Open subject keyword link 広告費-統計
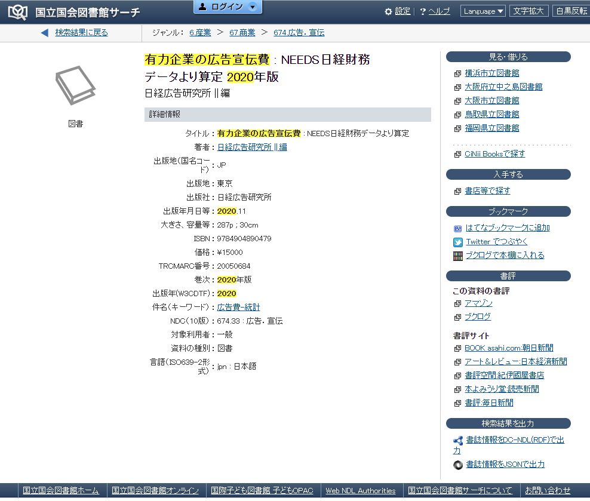The width and height of the screenshot is (590, 501). click(x=238, y=308)
